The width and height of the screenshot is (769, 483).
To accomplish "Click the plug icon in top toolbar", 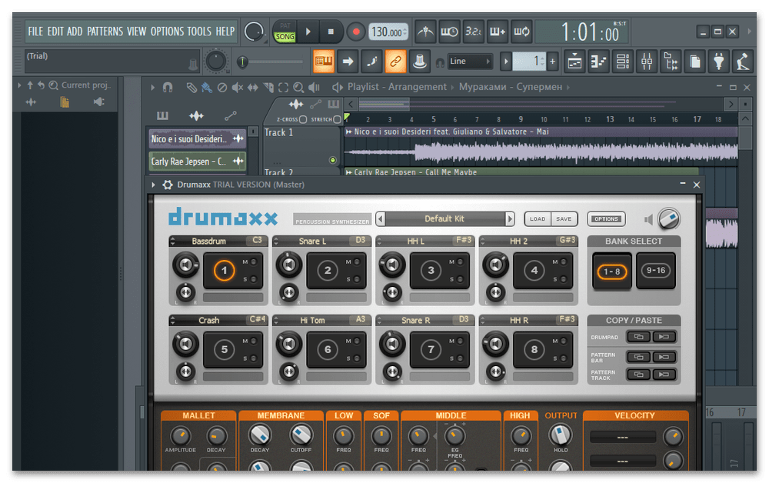I will [718, 61].
